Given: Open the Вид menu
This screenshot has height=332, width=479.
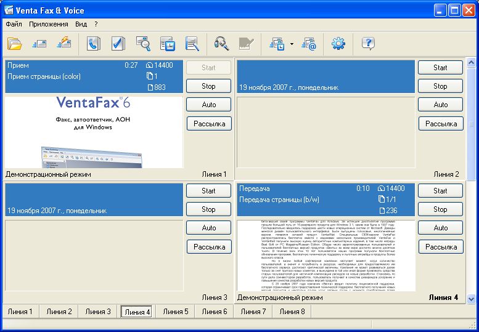Looking at the screenshot, I should pos(81,24).
